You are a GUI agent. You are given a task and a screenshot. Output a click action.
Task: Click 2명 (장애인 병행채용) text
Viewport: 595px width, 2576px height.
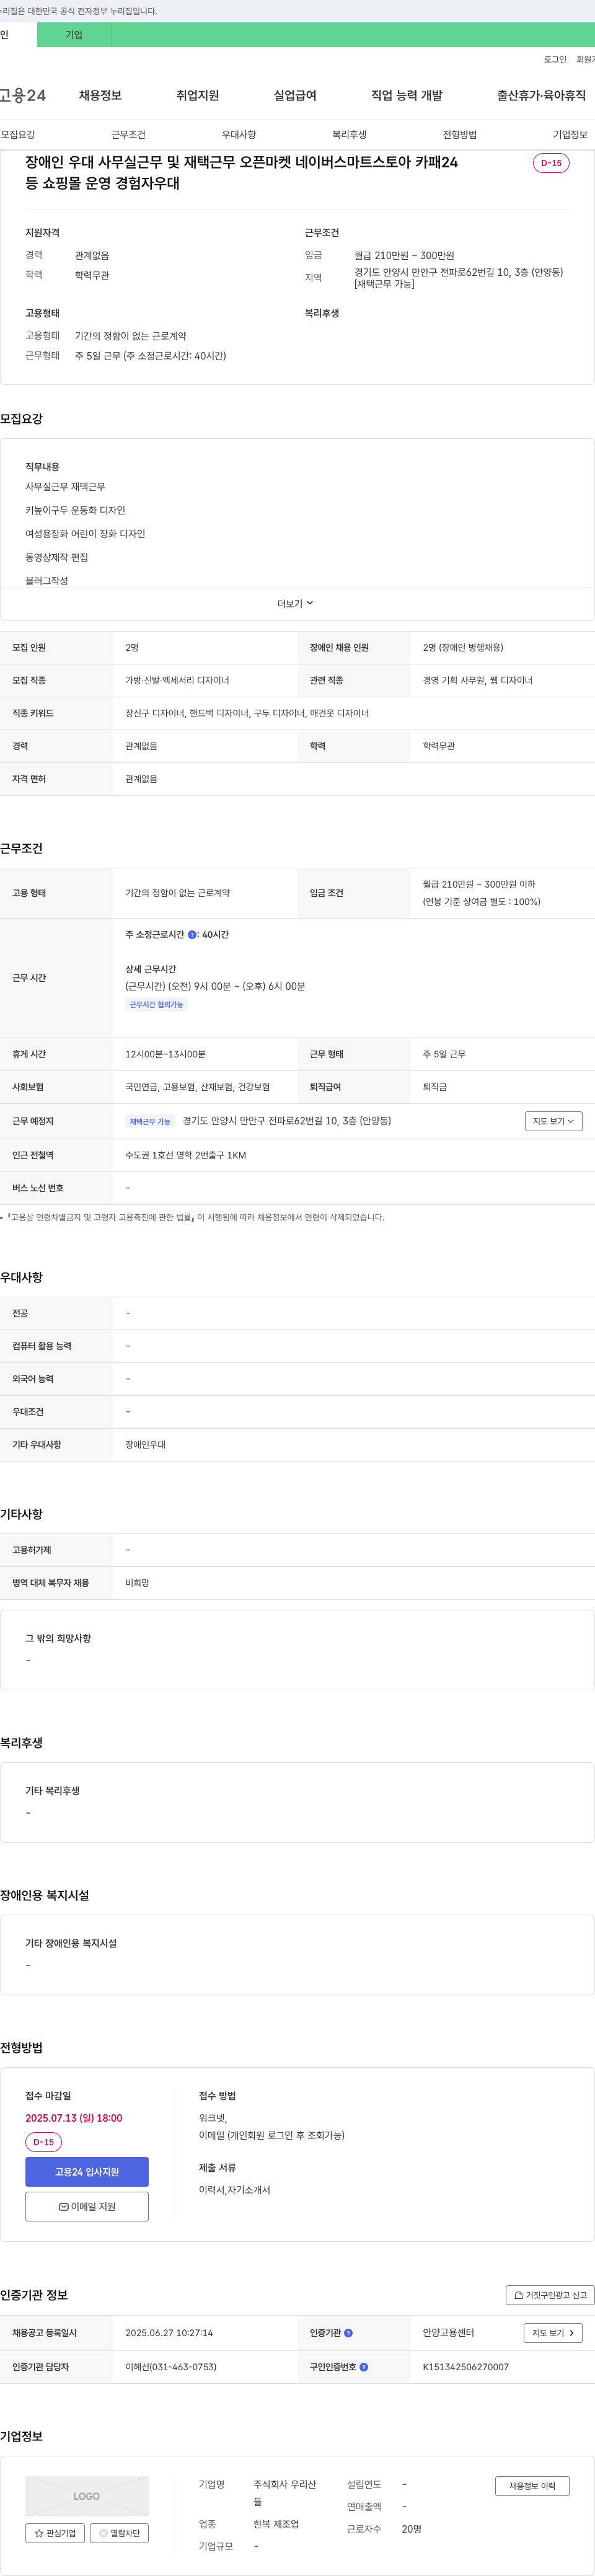click(x=463, y=648)
